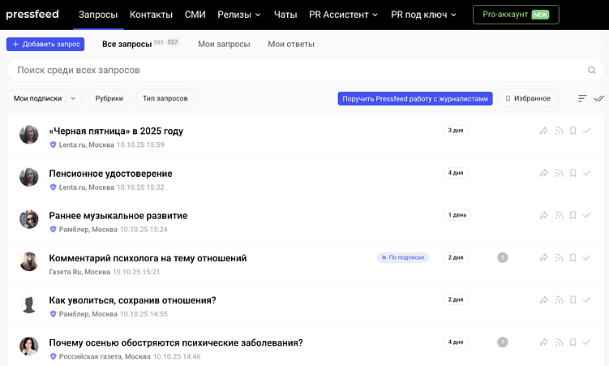Subscribe via feed icon on «Черная пятница» row
Image resolution: width=609 pixels, height=366 pixels.
point(559,131)
